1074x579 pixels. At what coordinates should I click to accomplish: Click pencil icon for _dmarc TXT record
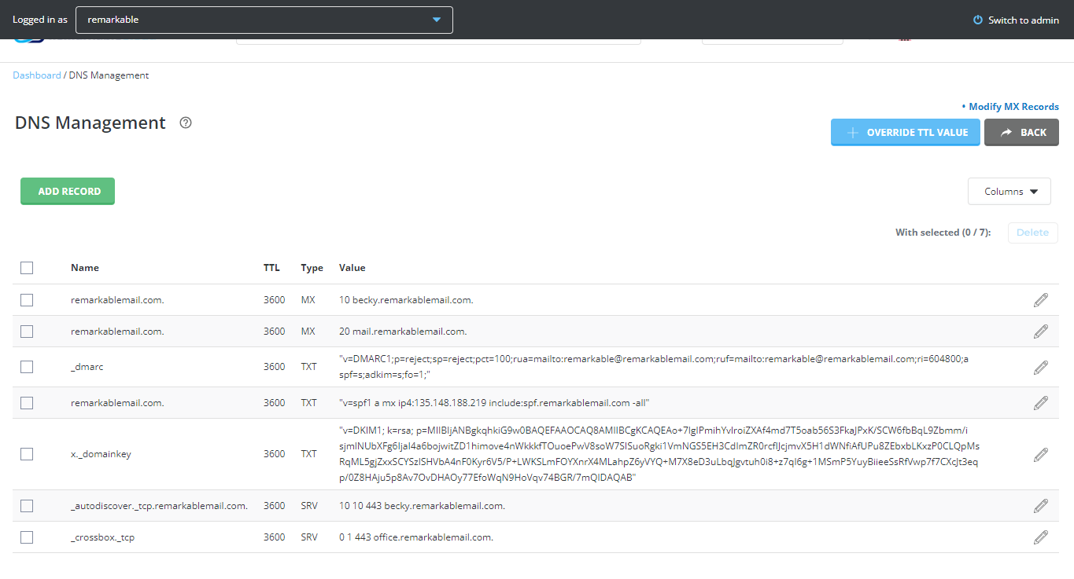tap(1040, 367)
